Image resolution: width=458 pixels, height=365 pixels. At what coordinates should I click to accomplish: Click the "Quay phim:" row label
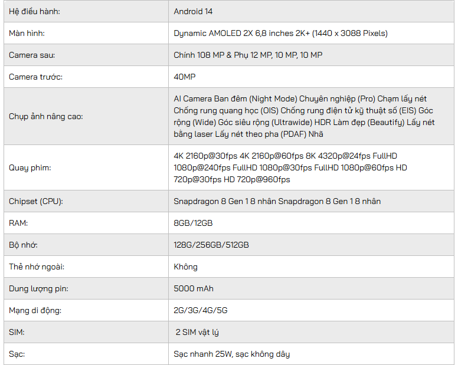point(30,168)
